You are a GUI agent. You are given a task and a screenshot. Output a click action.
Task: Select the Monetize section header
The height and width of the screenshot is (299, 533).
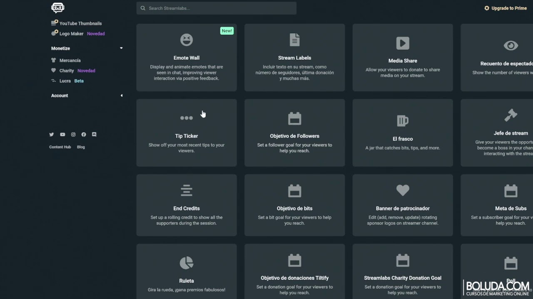[60, 49]
